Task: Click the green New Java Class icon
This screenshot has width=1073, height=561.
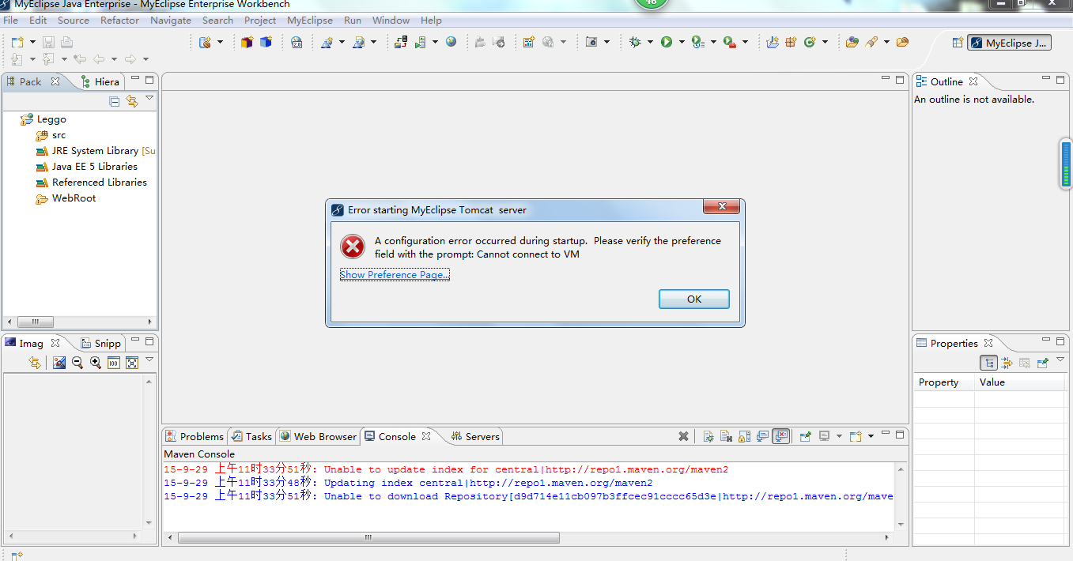Action: point(810,42)
